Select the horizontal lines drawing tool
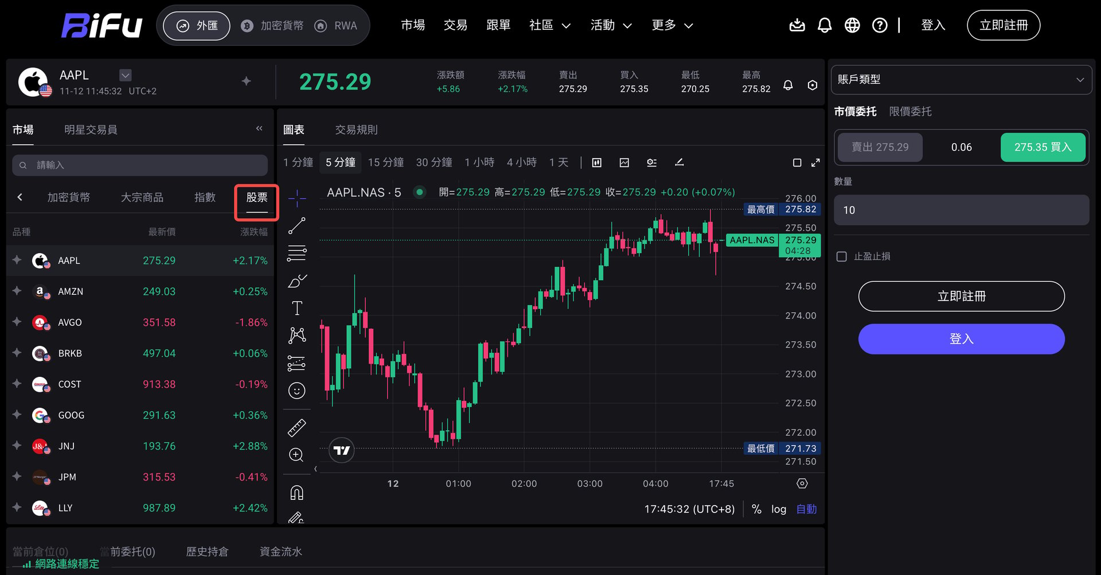Viewport: 1101px width, 575px height. pos(297,253)
